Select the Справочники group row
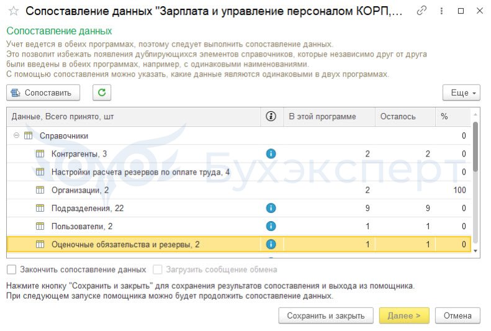 pos(238,135)
